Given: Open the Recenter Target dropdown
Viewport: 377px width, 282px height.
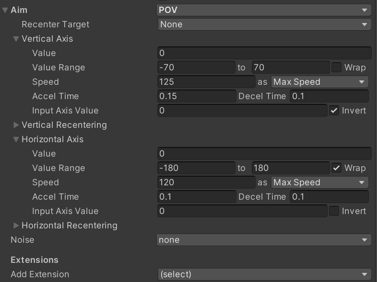Looking at the screenshot, I should 264,24.
